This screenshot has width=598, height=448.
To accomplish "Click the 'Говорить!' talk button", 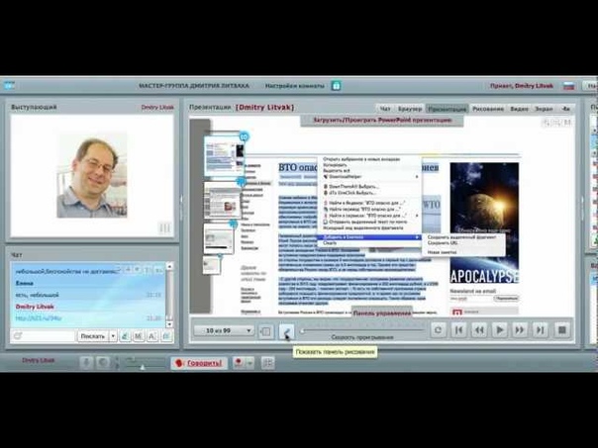I will (199, 363).
